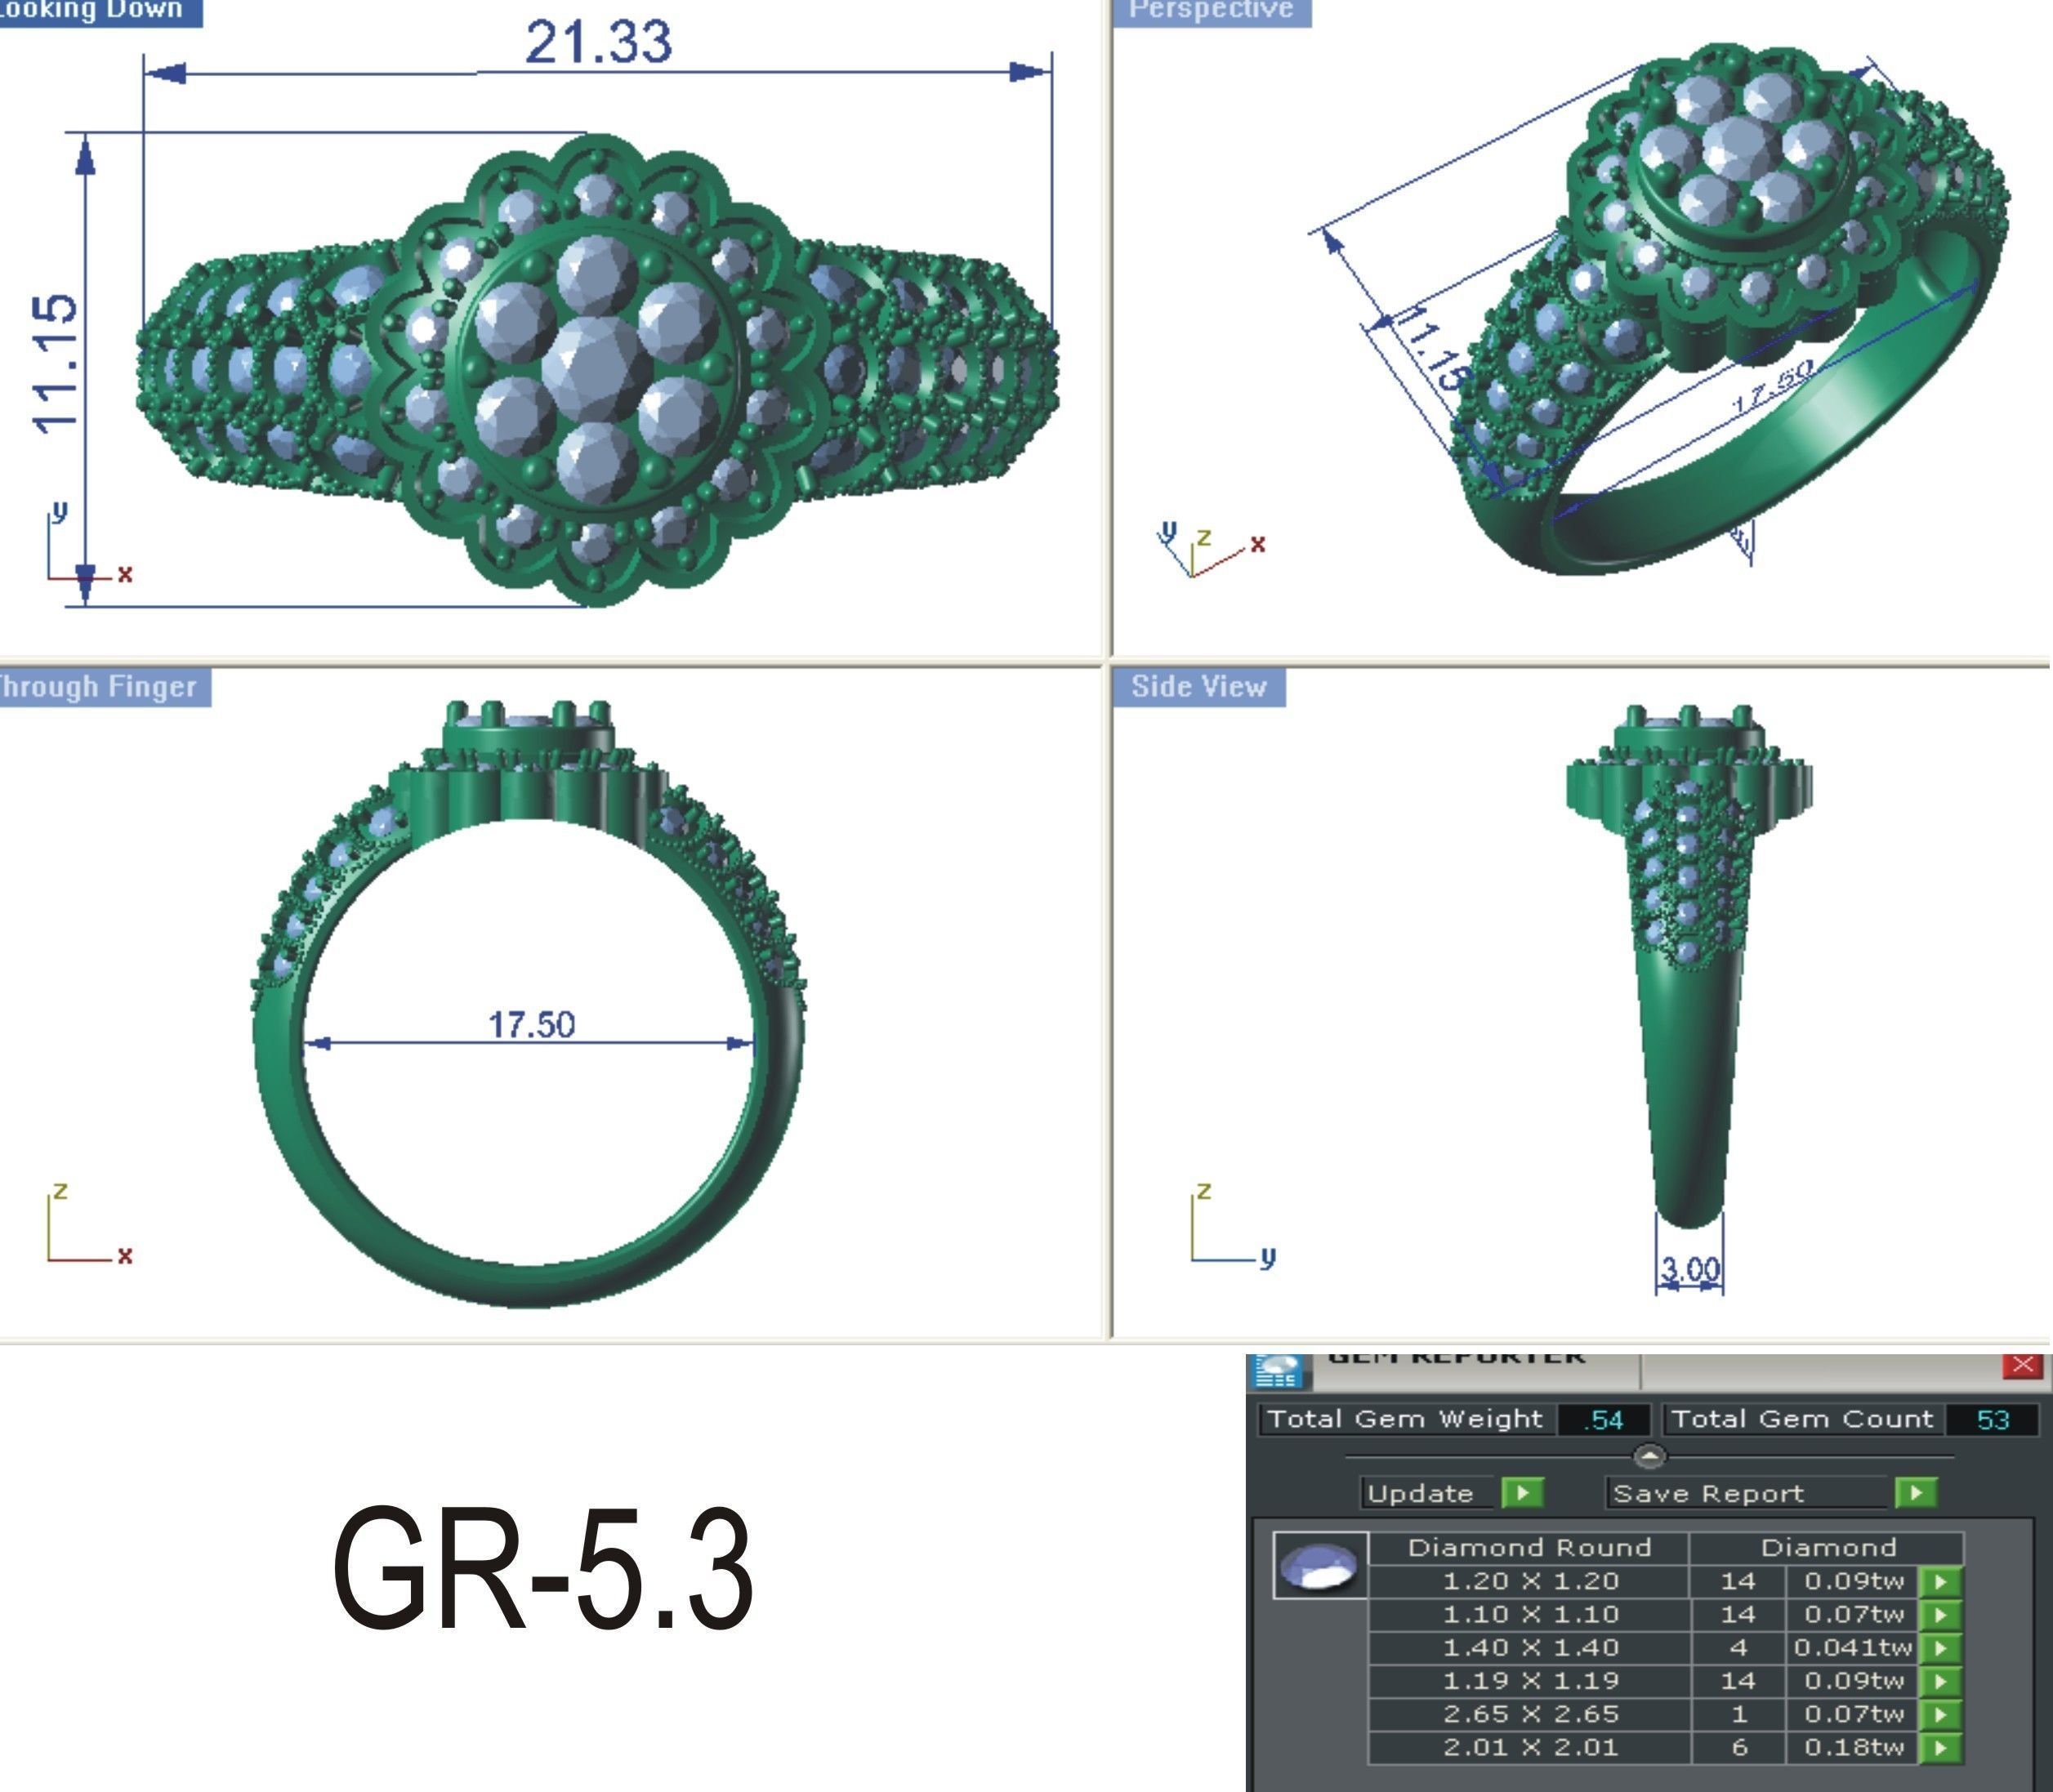The image size is (2053, 1792).
Task: Click count 4 in the 1.40 X 1.40 row
Action: coord(1738,1647)
